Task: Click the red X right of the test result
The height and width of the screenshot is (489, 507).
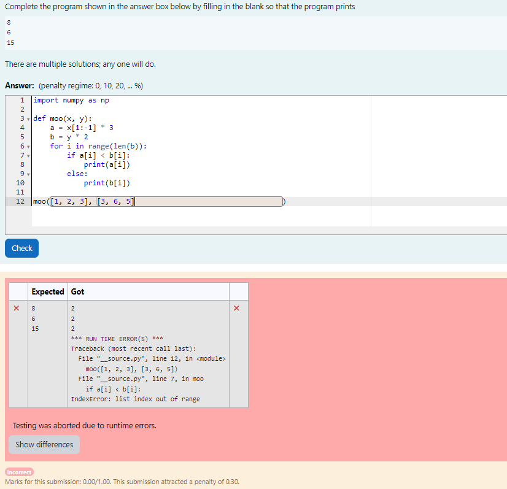Action: point(236,308)
